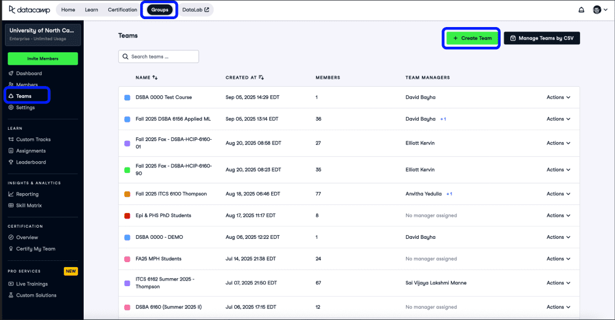
Task: Open Assignments in the sidebar
Action: coord(31,151)
